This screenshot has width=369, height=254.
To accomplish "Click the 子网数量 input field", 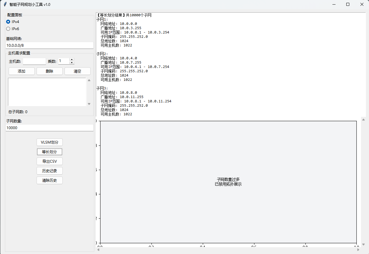I will (x=49, y=128).
